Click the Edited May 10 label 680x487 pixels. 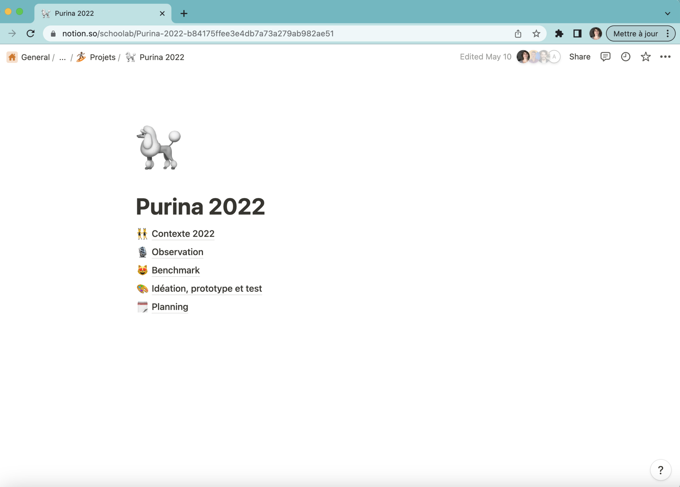[485, 57]
